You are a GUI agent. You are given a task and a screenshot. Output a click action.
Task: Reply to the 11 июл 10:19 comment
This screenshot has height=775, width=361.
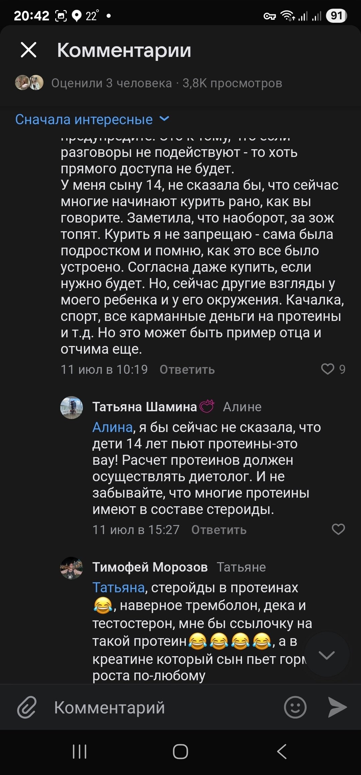tap(187, 369)
